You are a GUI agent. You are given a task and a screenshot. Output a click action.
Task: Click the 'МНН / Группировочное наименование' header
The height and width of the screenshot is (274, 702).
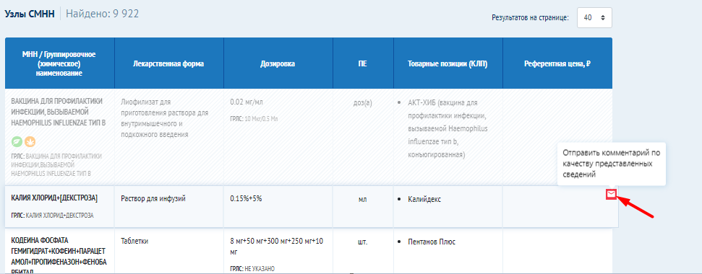59,64
